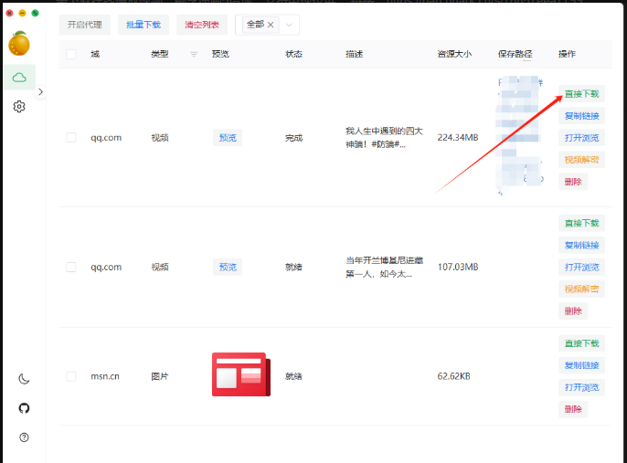Click the type column filter icon
This screenshot has width=627, height=463.
point(194,54)
